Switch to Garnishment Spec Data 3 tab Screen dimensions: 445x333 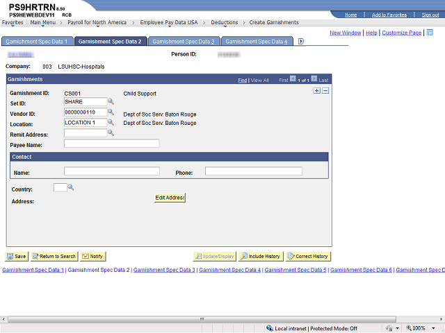tap(184, 42)
